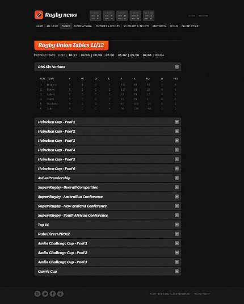
Task: Select the 04/05 season link
Action: click(147, 55)
